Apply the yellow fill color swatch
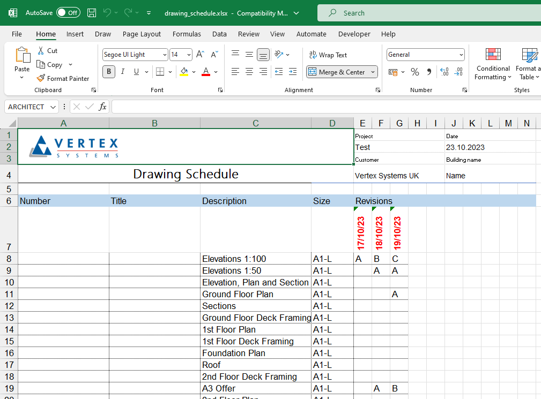Screen dimensions: 541x399 tap(184, 72)
